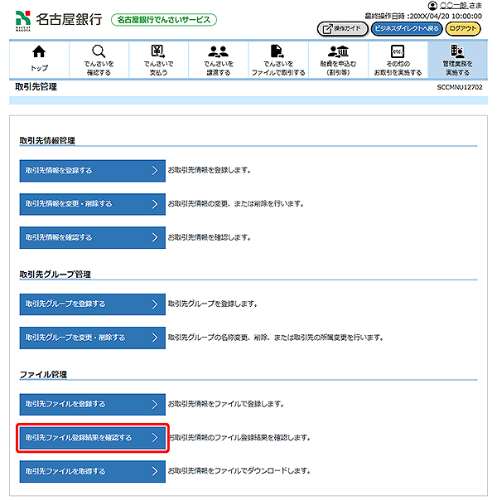Open 取引先情報を確認する
Image resolution: width=497 pixels, height=501 pixels.
coord(92,237)
